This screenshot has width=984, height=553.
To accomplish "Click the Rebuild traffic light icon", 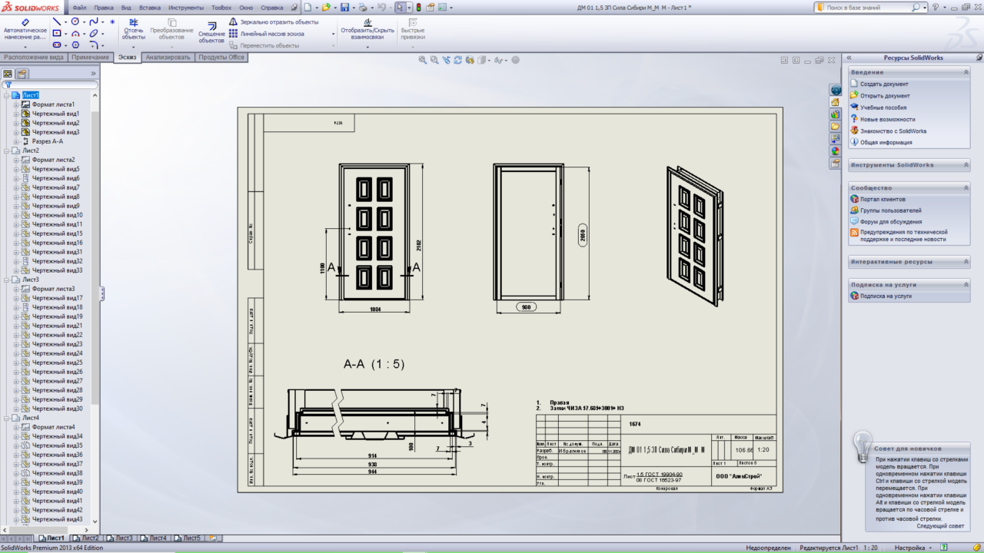I will click(418, 8).
